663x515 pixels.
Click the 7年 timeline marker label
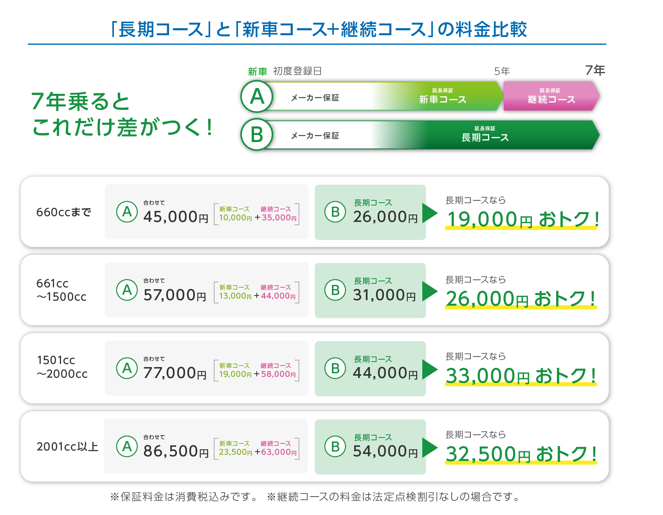point(595,70)
